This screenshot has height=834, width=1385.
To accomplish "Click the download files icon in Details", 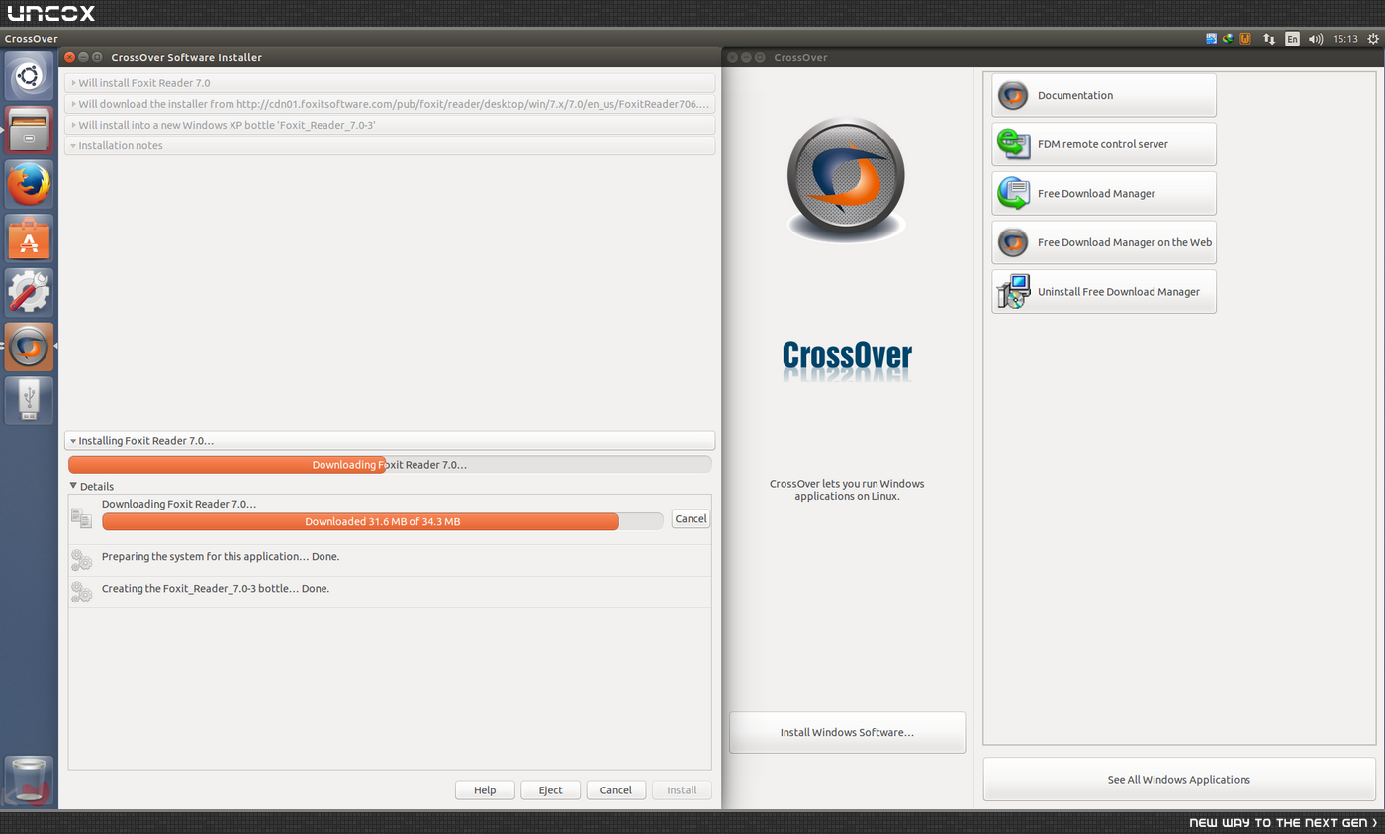I will coord(81,518).
